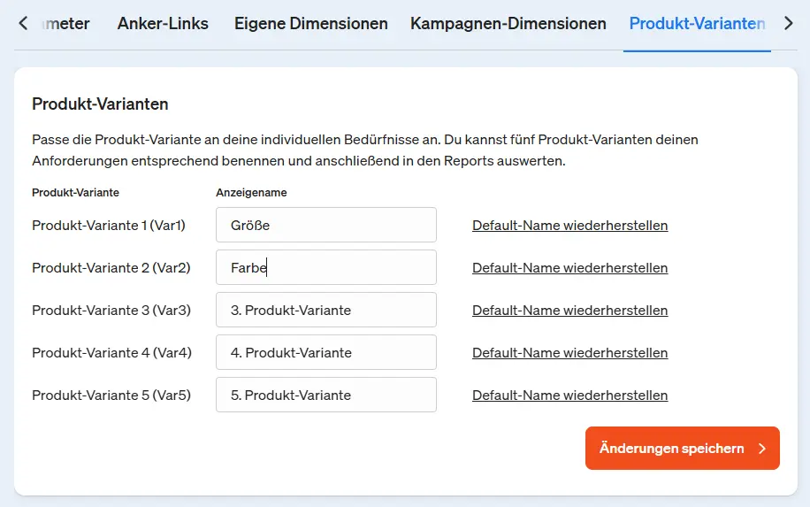
Task: Switch to the Anker-Links tab
Action: pyautogui.click(x=163, y=24)
